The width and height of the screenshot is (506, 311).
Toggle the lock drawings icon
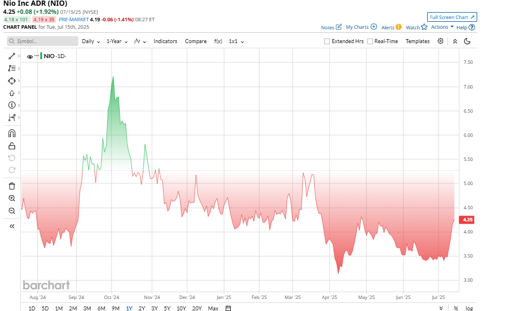(12, 146)
